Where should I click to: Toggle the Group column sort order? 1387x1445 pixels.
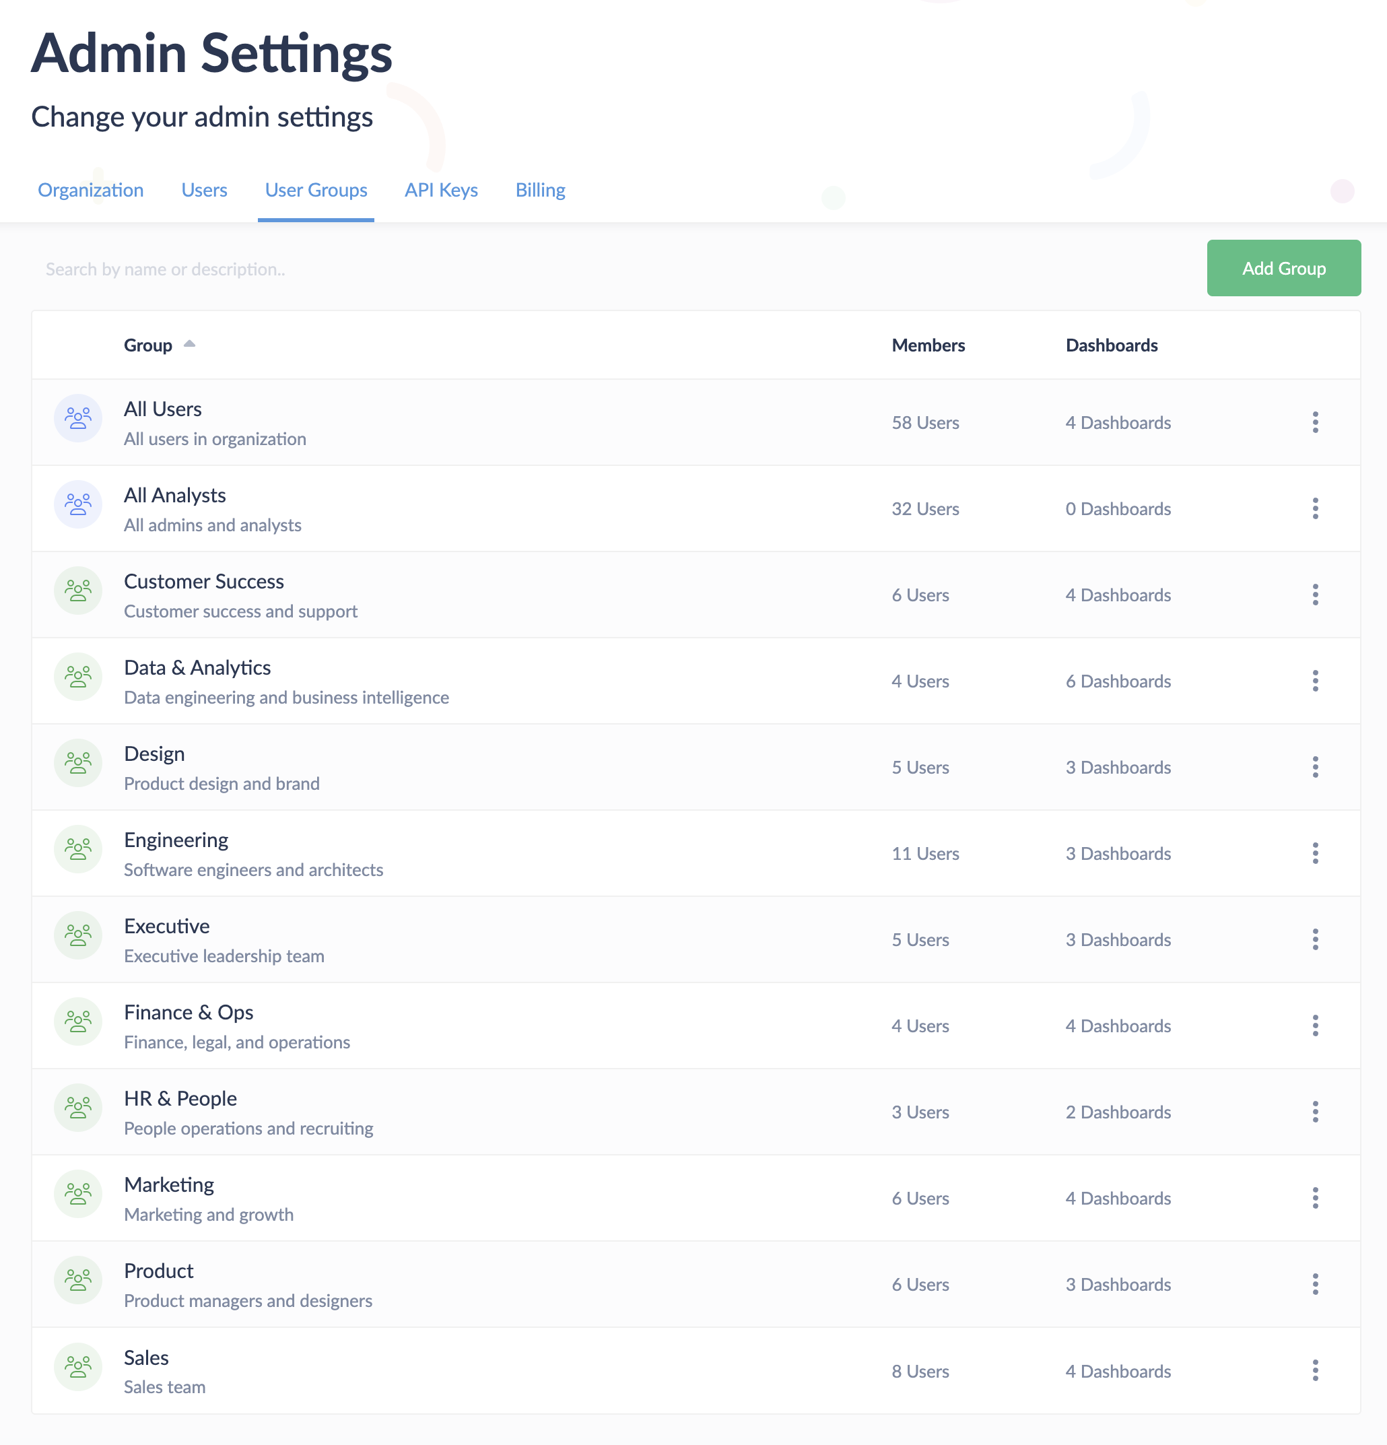160,344
